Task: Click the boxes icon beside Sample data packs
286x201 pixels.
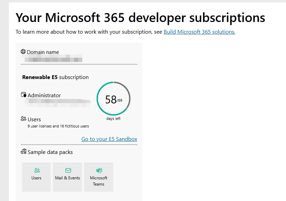Action: [x=24, y=151]
